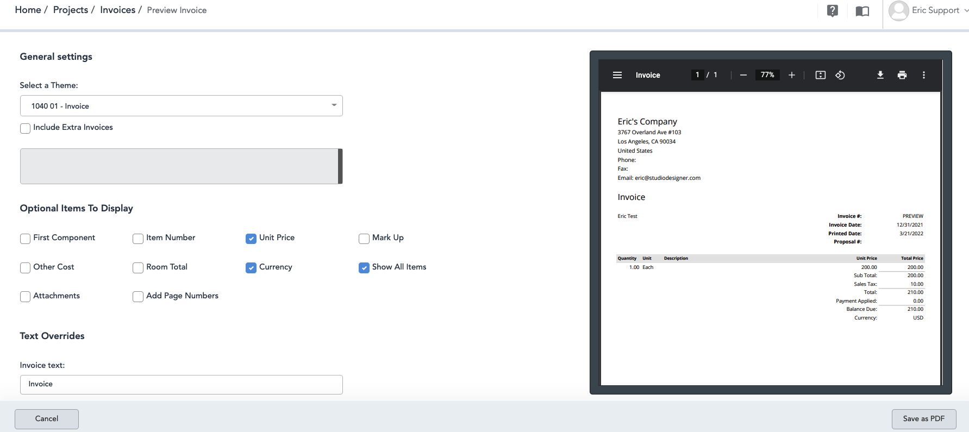Open the PDF viewer more actions menu

[924, 75]
